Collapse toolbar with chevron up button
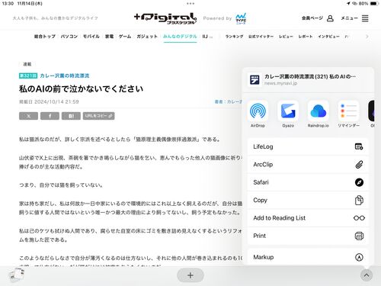 click(x=367, y=275)
